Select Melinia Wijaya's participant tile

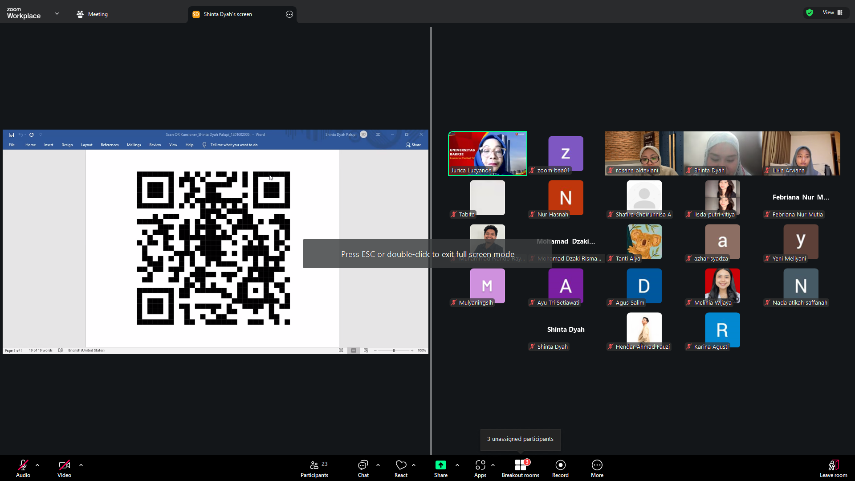722,286
